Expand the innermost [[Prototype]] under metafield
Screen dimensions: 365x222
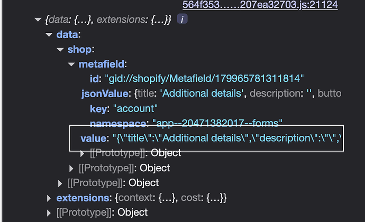click(82, 154)
